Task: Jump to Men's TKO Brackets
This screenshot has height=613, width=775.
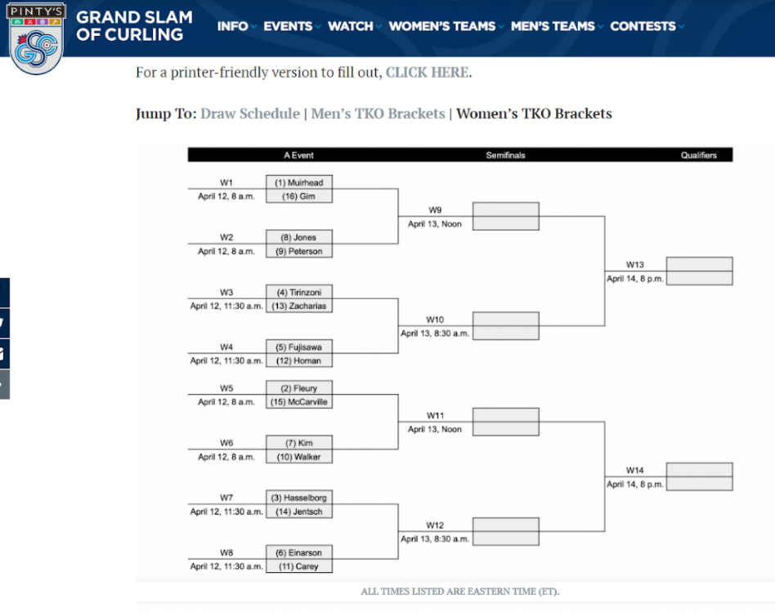Action: [x=378, y=114]
